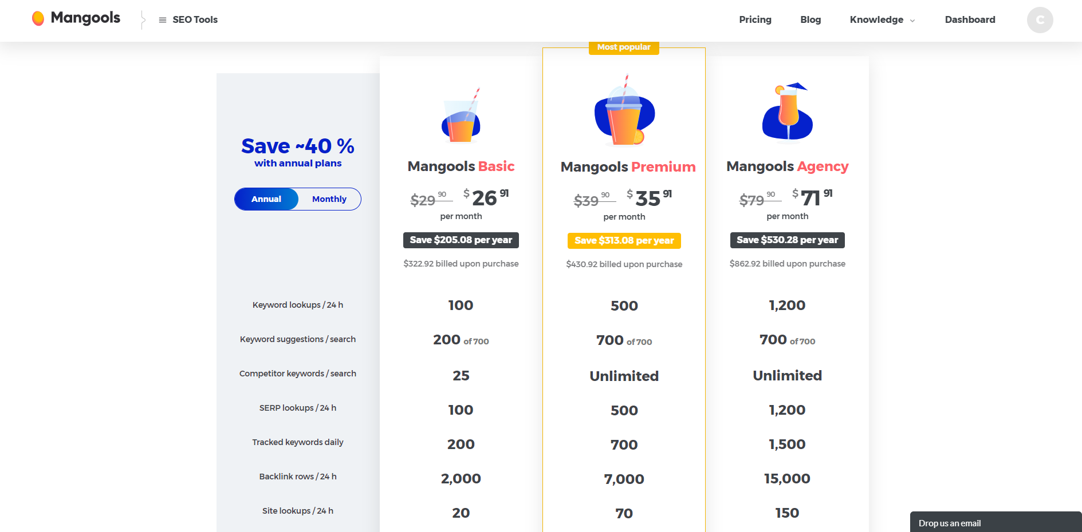
Task: Open the Knowledge menu
Action: tap(876, 19)
